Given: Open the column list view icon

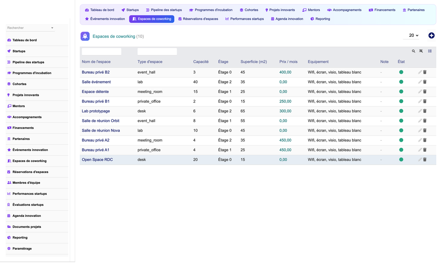Looking at the screenshot, I should (x=430, y=51).
